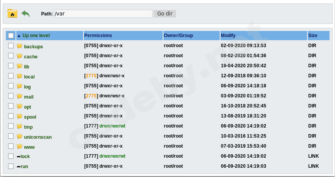
Task: Open the unicornscan directory link
Action: [38, 137]
